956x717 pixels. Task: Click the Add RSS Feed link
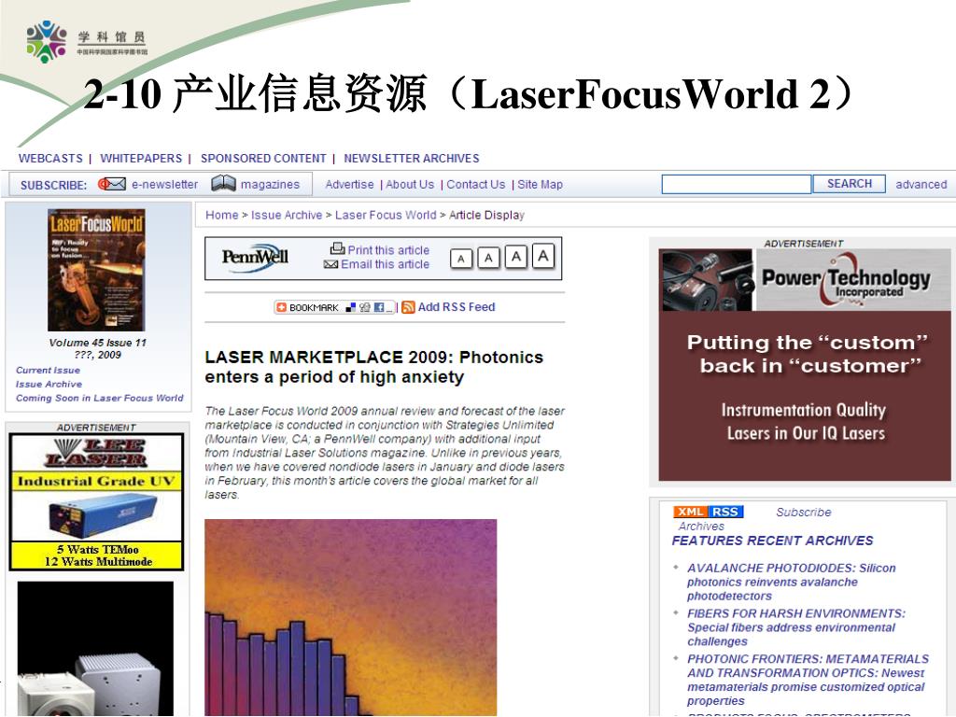click(457, 307)
